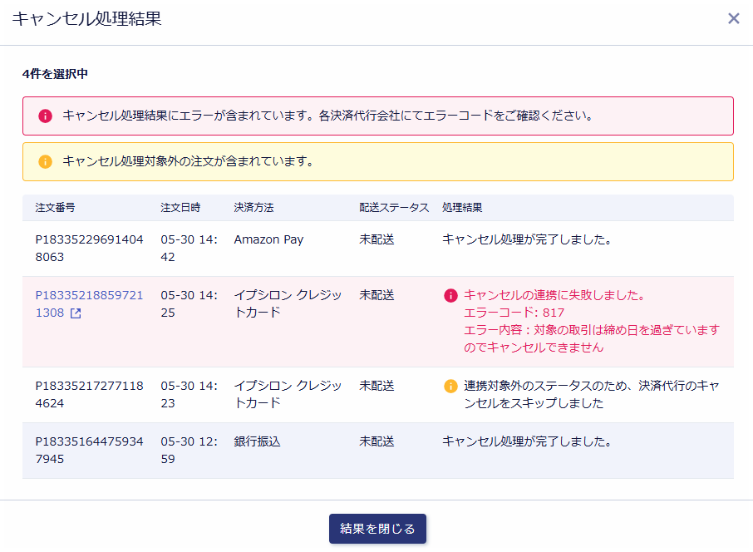Close the キャンセル処理結果 dialog with X
753x552 pixels.
point(733,19)
